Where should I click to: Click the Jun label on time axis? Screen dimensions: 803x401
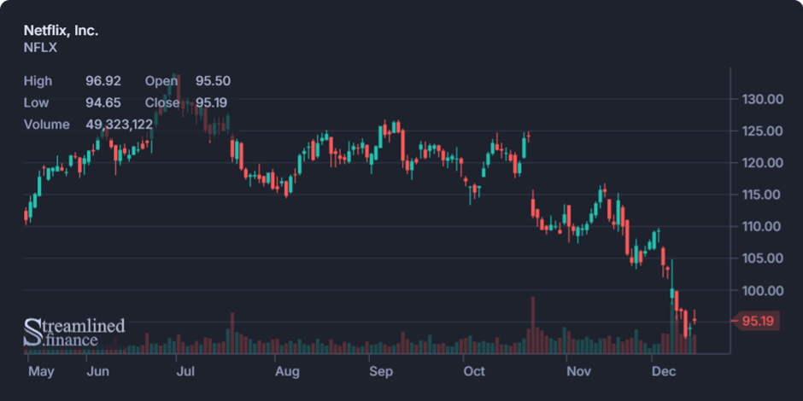coord(97,371)
